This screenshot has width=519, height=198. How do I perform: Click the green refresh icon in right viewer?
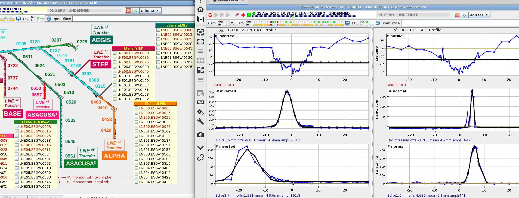465,15
